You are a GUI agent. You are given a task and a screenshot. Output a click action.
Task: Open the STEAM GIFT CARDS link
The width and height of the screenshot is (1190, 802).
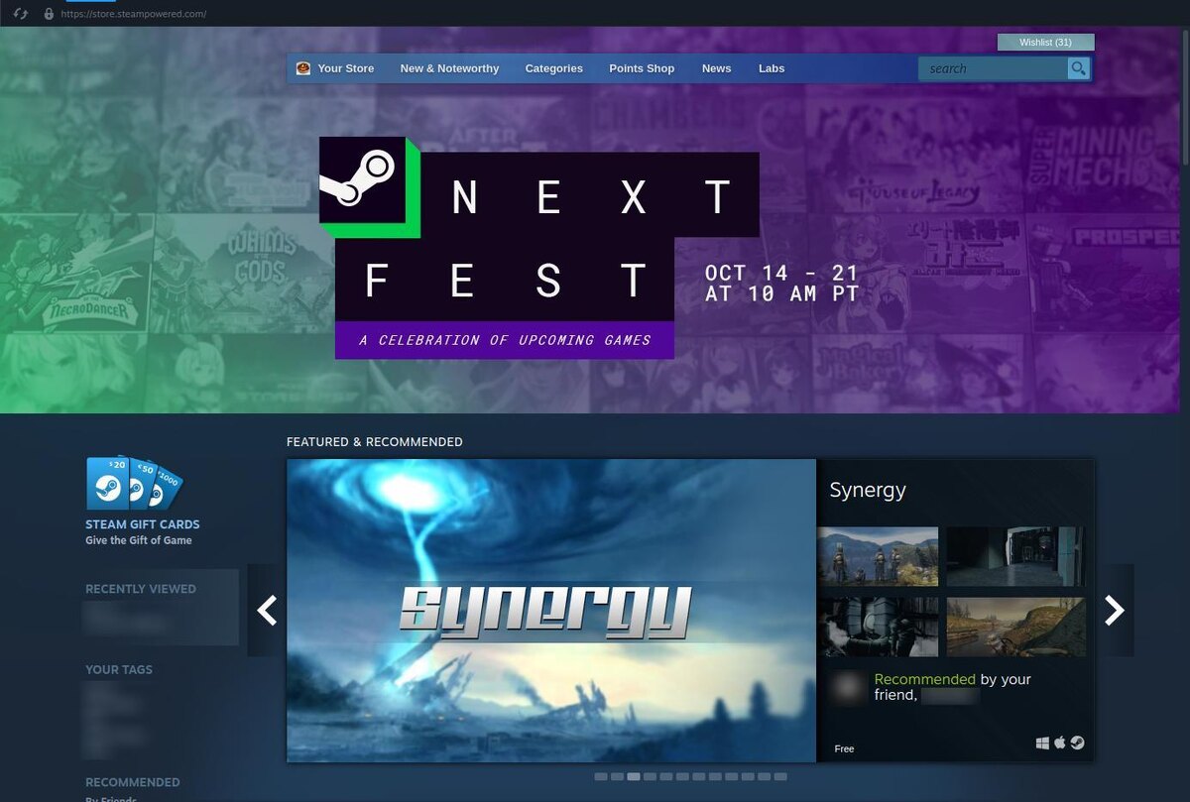point(143,524)
